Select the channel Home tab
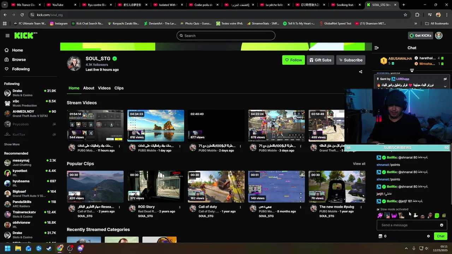Viewport: 452px width, 254px height. tap(74, 88)
